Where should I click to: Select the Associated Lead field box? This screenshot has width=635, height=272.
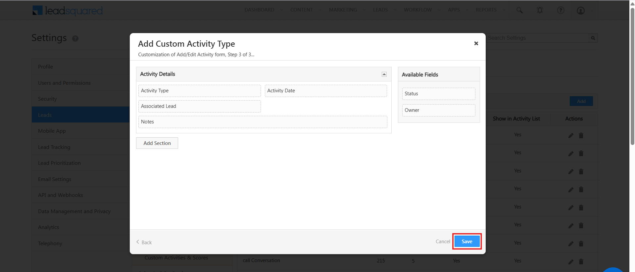200,106
